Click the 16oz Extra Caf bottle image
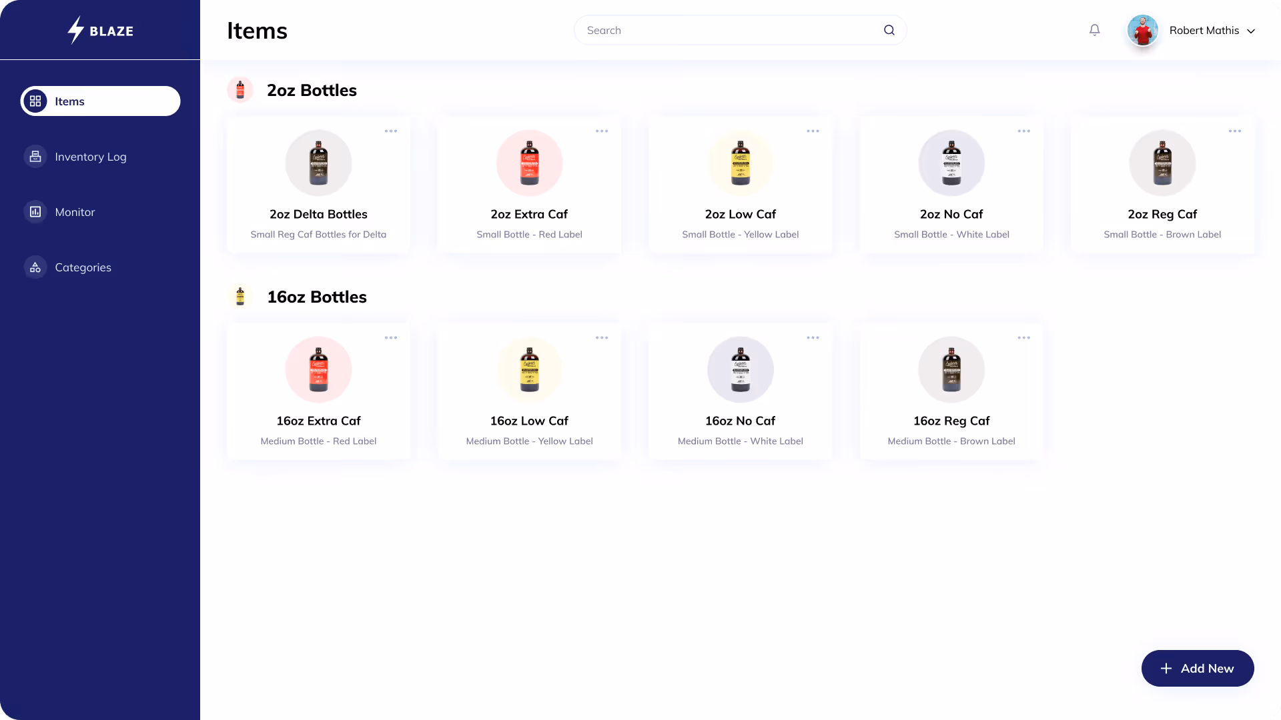The image size is (1281, 720). [x=318, y=369]
